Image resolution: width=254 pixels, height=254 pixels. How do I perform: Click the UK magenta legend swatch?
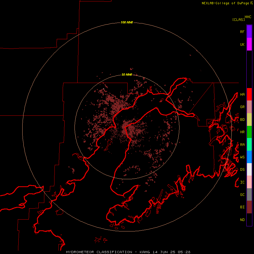point(249,44)
